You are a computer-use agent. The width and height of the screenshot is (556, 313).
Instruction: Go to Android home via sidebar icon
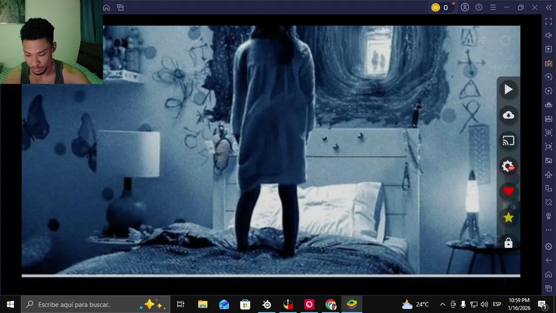tap(549, 274)
